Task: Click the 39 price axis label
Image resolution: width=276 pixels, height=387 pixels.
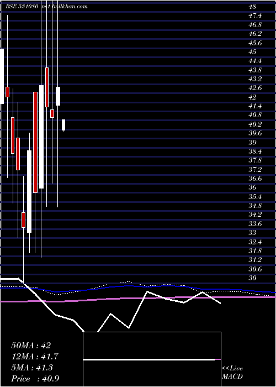Action: click(252, 143)
